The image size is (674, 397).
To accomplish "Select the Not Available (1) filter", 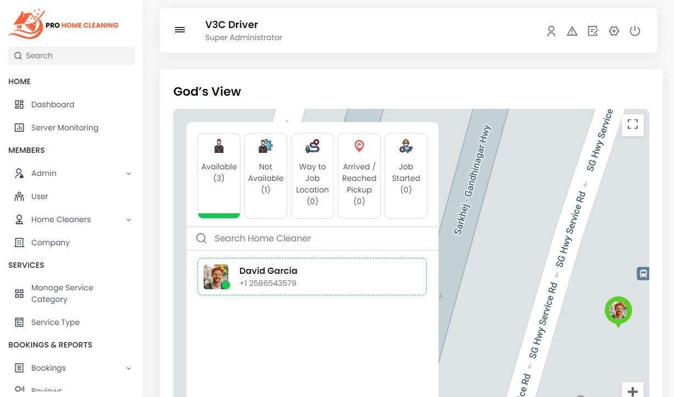I will coord(266,175).
